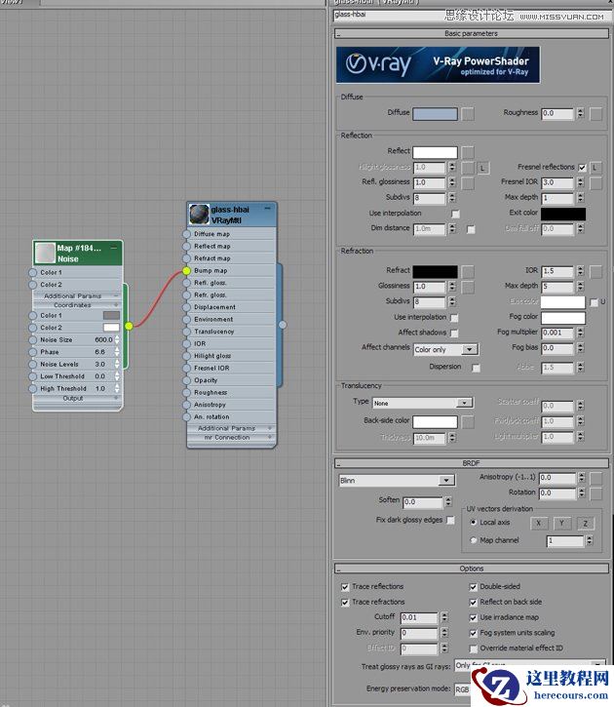The width and height of the screenshot is (614, 707).
Task: Collapse the glass-hbai node with minus button
Action: coord(268,209)
